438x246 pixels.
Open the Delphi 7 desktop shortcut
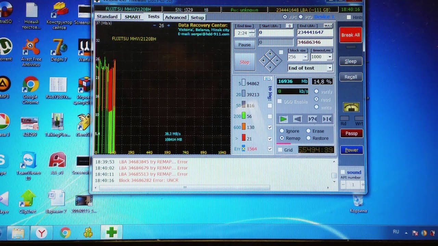59,50
